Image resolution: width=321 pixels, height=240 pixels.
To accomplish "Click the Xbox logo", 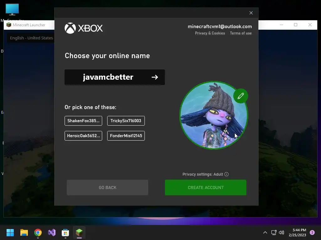I will tap(83, 28).
